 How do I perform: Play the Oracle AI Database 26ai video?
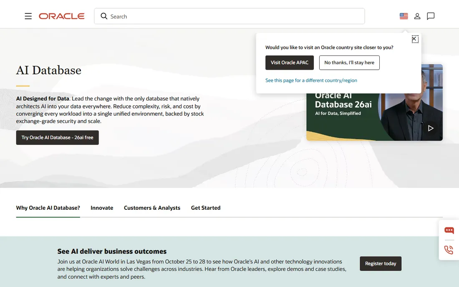point(430,128)
